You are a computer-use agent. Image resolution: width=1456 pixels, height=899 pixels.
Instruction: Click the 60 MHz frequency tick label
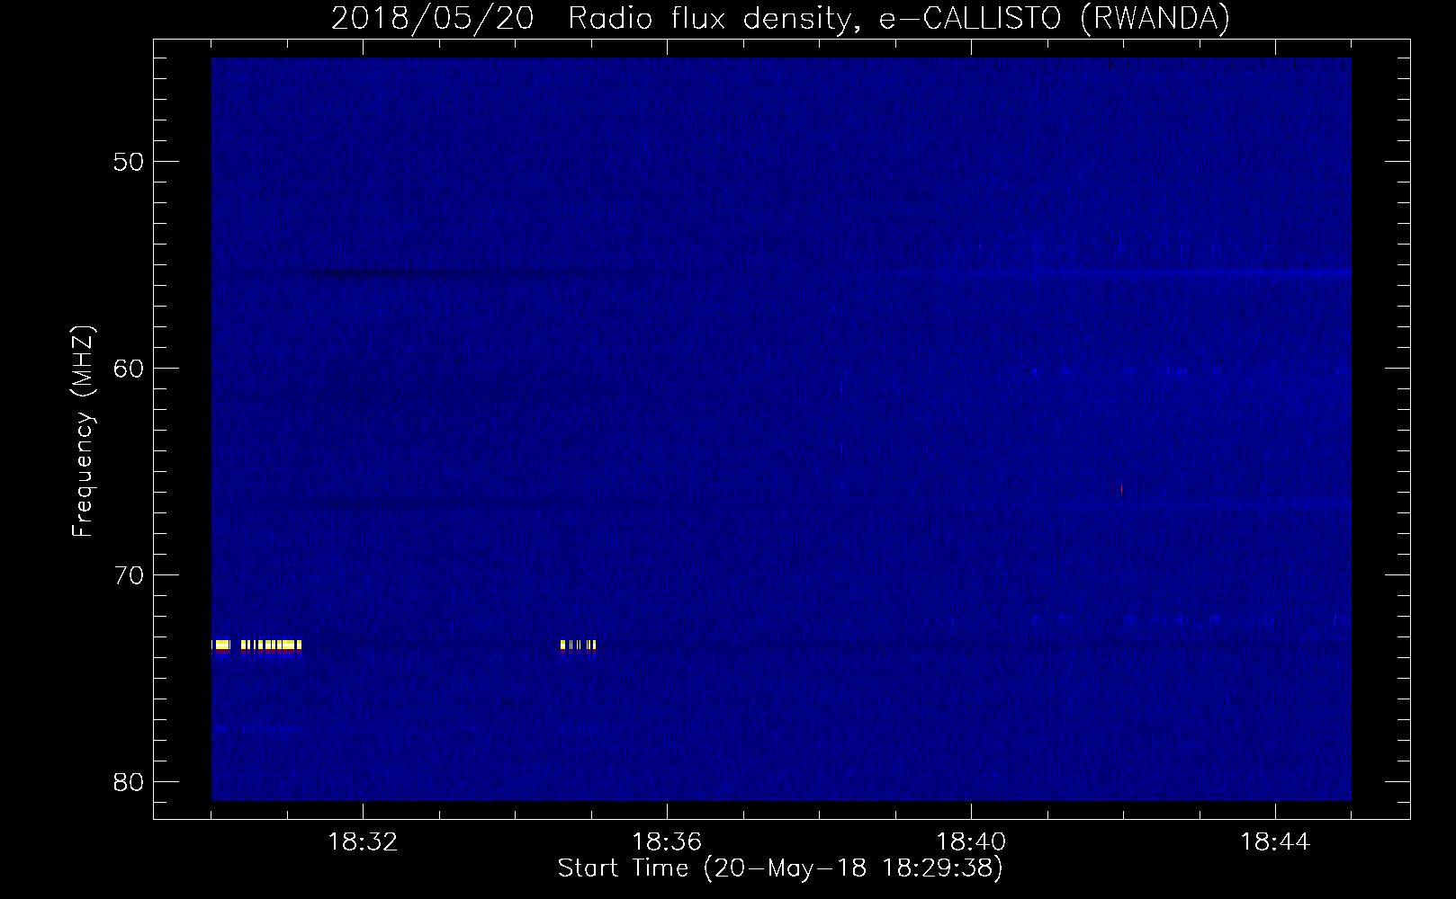coord(128,369)
